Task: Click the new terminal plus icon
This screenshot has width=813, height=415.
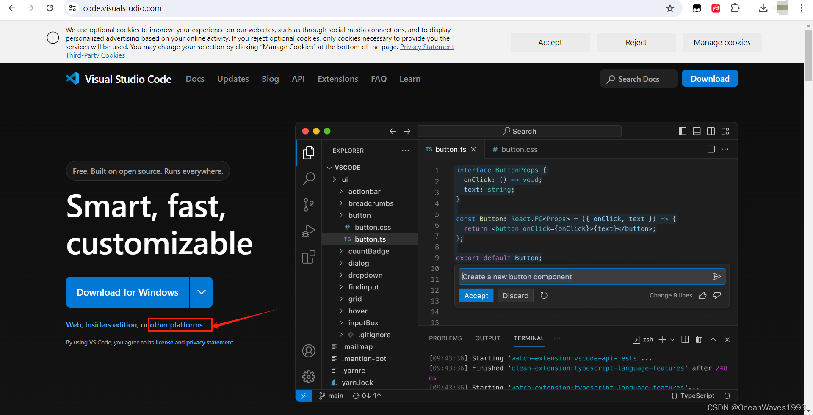Action: [x=662, y=339]
